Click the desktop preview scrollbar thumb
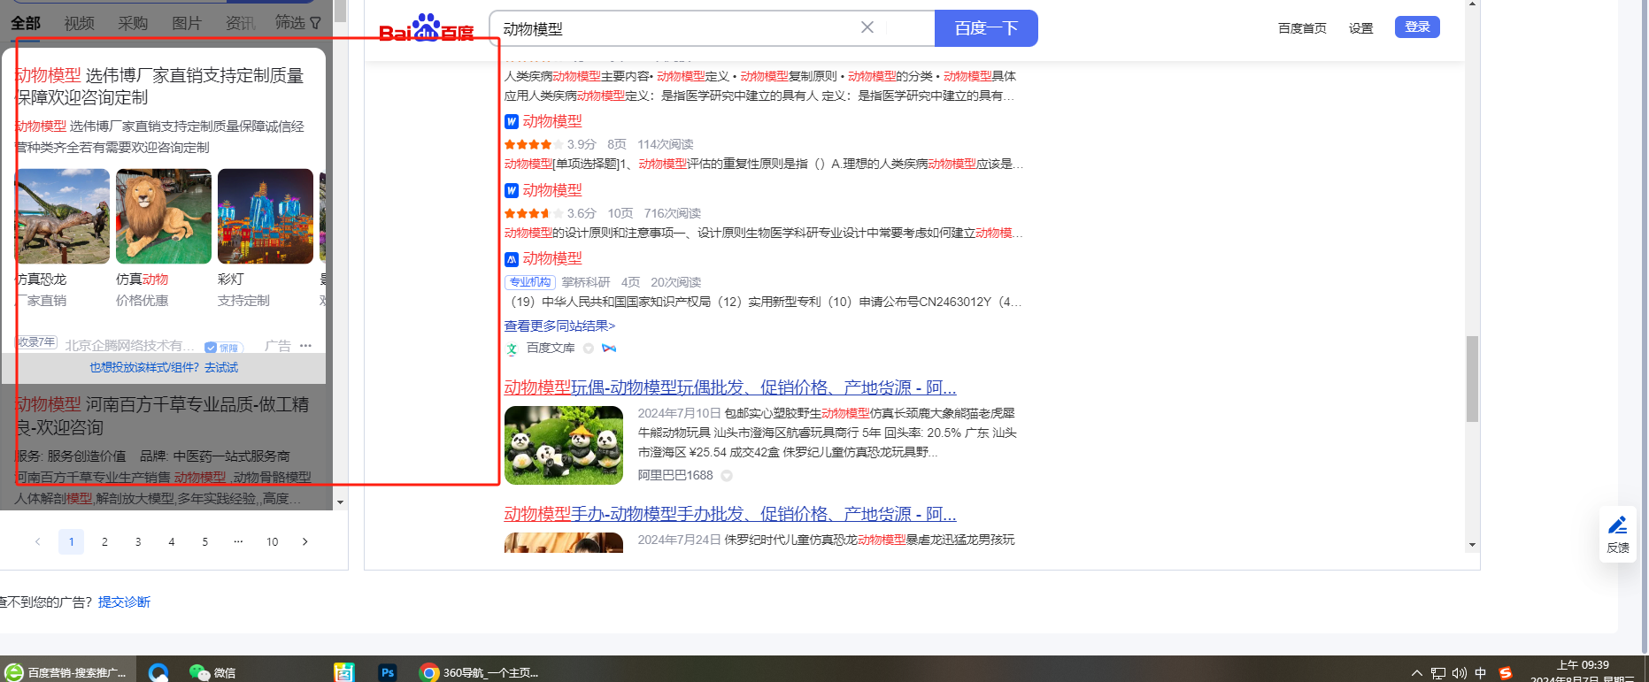 1472,379
